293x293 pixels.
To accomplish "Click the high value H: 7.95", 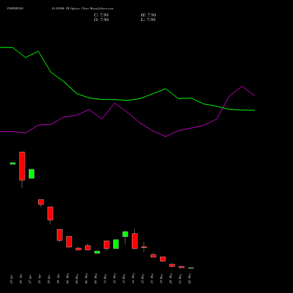I will tap(148, 15).
